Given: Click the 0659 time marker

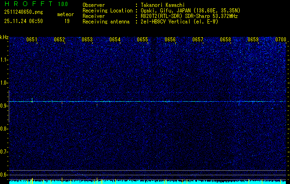Looking at the screenshot, I should pyautogui.click(x=253, y=40).
